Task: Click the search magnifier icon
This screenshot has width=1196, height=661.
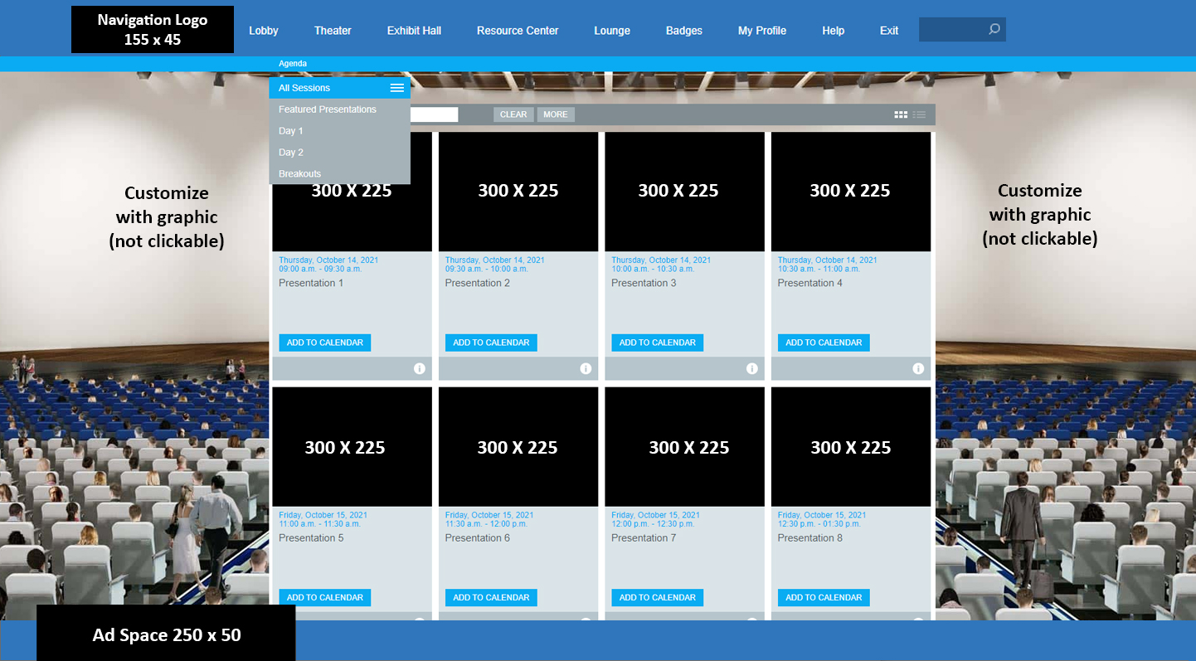Action: click(994, 29)
